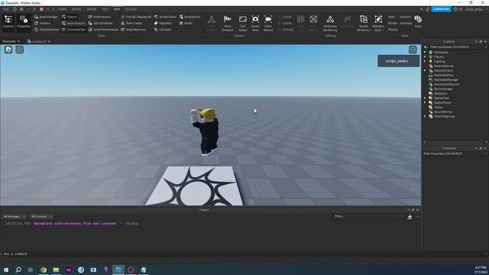Open the Breakpoints window

pyautogui.click(x=190, y=17)
